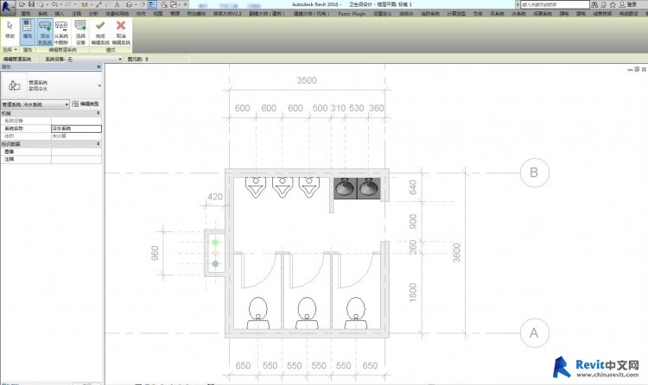
Task: Open the Undo history dropdown arrow
Action: point(61,4)
